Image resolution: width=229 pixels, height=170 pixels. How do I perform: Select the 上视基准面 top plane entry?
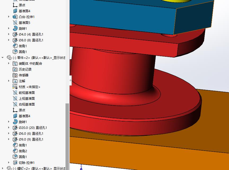coord(26,98)
